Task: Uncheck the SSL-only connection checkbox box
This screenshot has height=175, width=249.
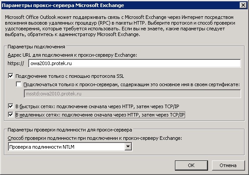Action: click(x=11, y=76)
